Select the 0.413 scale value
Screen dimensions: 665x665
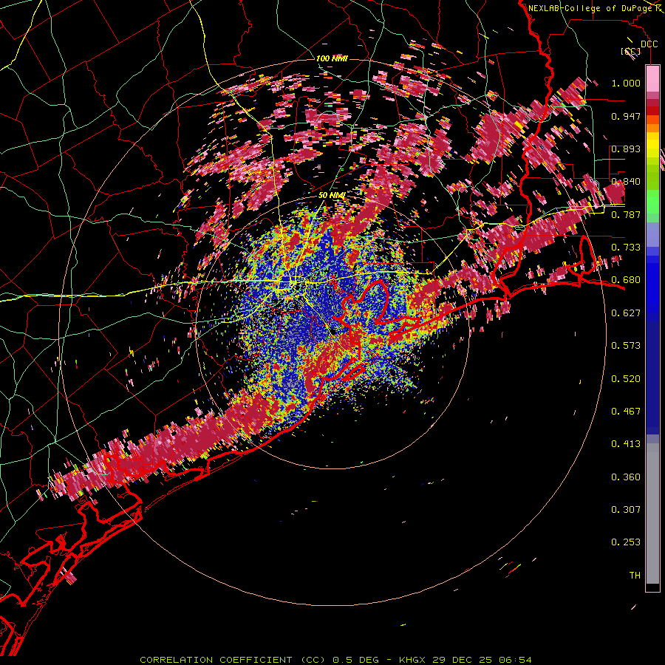tap(626, 444)
